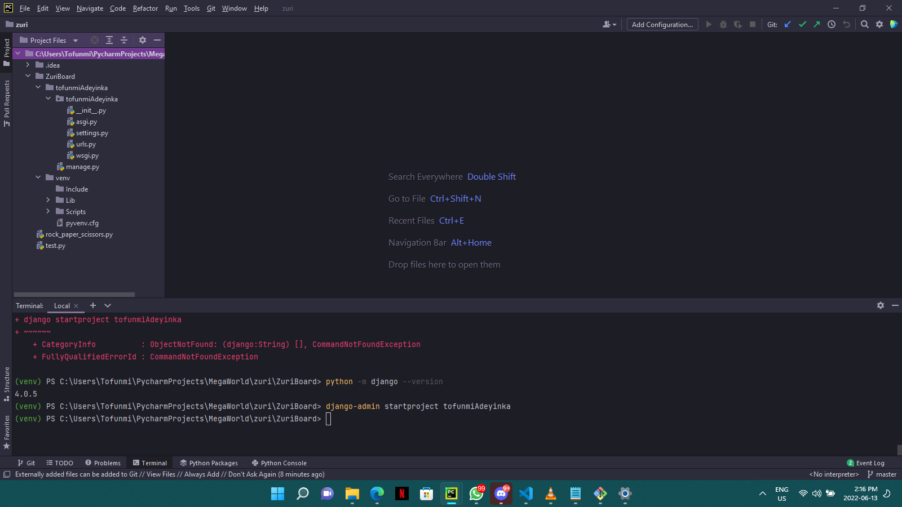The height and width of the screenshot is (507, 902).
Task: Click the Run with Coverage icon
Action: pyautogui.click(x=738, y=24)
